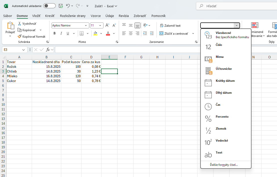Select Percento number format
This screenshot has height=177, width=277.
click(226, 119)
